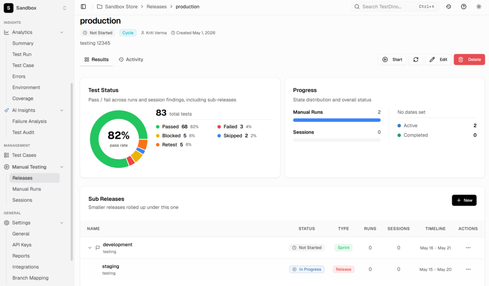Image resolution: width=489 pixels, height=286 pixels.
Task: Collapse the Analytics section chevron
Action: click(62, 32)
